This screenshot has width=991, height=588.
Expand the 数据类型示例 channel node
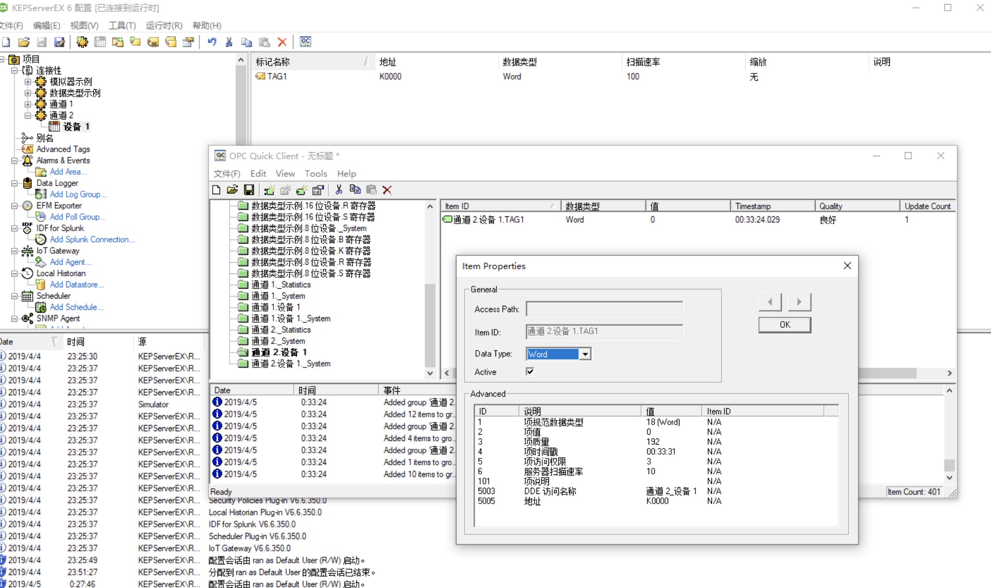pos(28,93)
